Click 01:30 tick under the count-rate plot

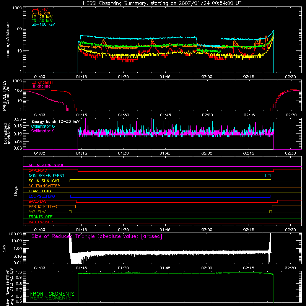[123, 77]
